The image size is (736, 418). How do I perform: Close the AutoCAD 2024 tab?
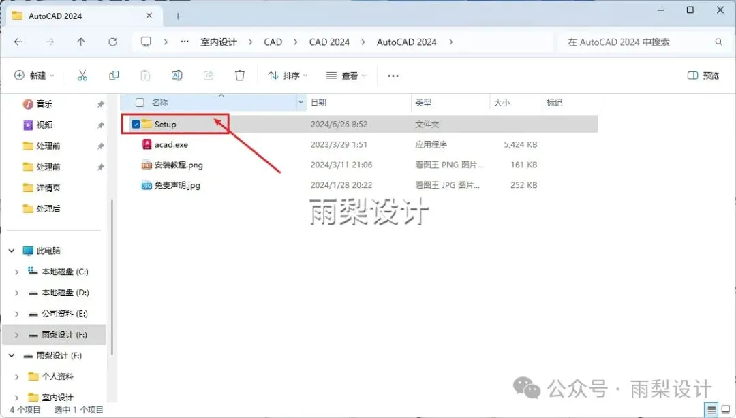[149, 16]
